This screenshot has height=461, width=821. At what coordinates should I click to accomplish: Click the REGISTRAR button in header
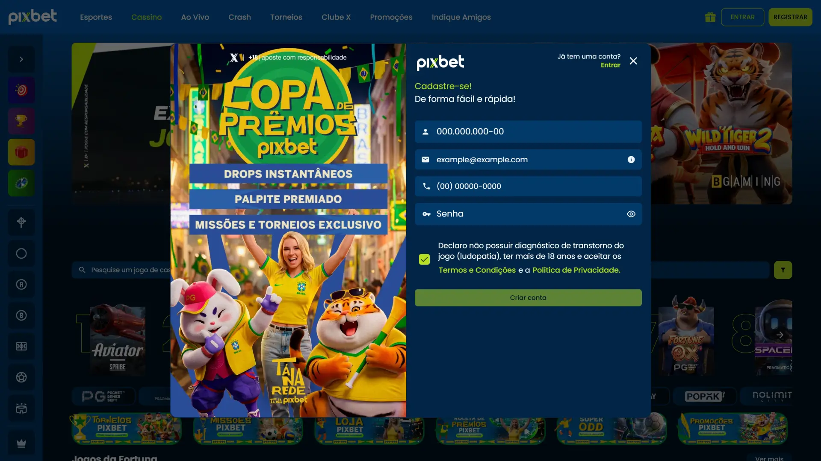click(x=790, y=17)
